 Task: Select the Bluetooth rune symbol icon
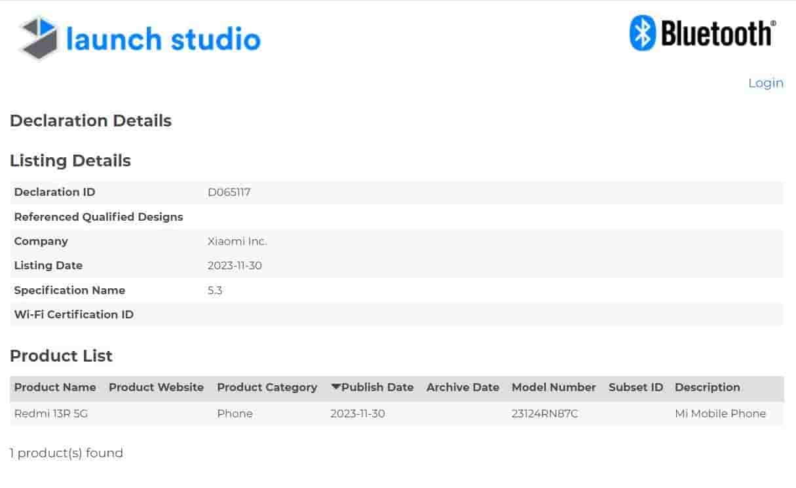[x=645, y=33]
